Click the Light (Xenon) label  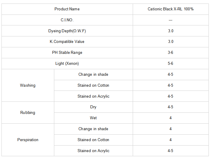pos(67,64)
